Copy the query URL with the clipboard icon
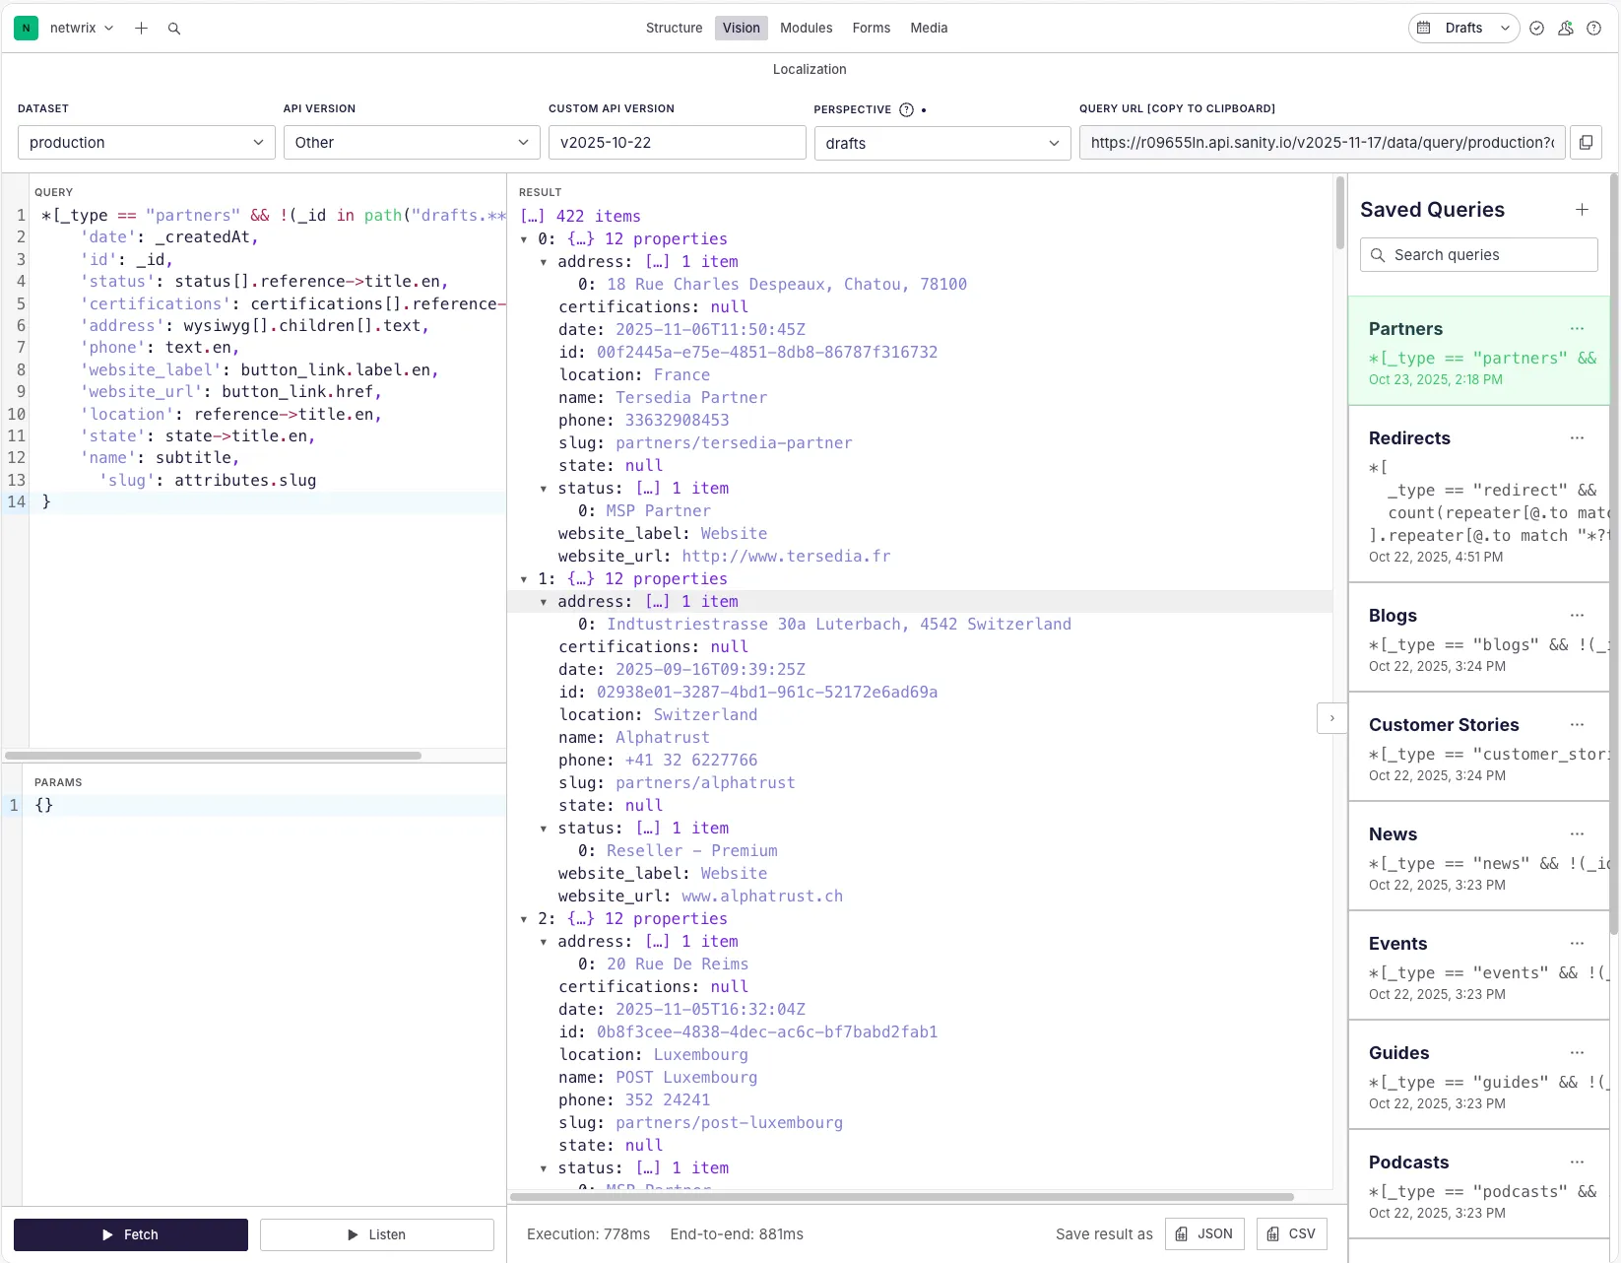 tap(1586, 142)
